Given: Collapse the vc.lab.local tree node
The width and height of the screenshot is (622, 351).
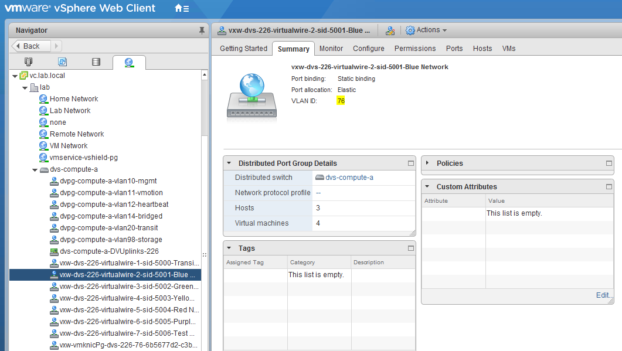Looking at the screenshot, I should coord(15,76).
